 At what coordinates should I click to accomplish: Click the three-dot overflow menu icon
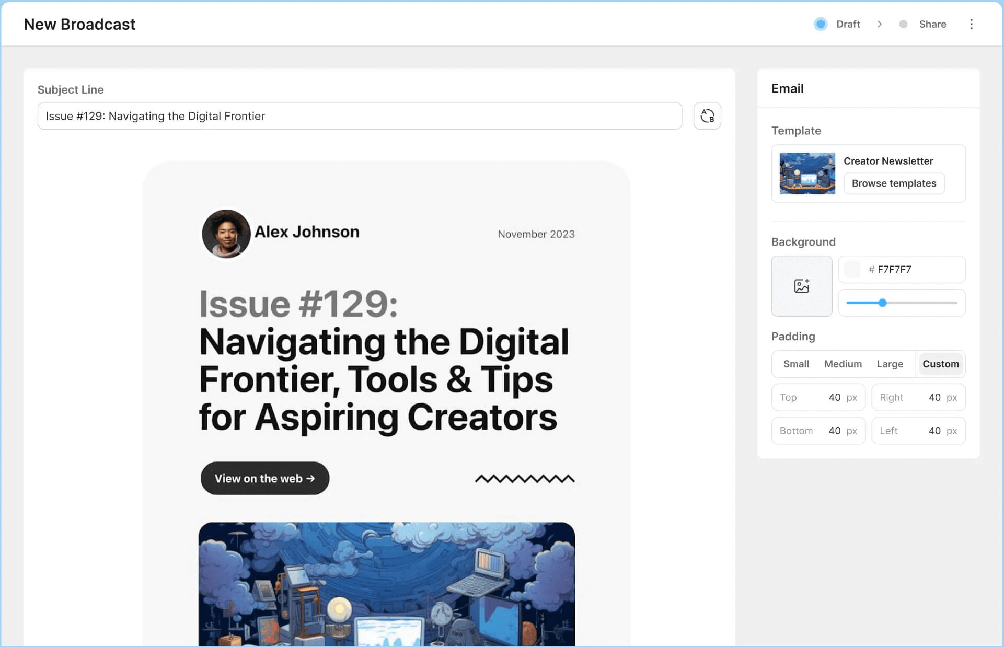click(971, 24)
